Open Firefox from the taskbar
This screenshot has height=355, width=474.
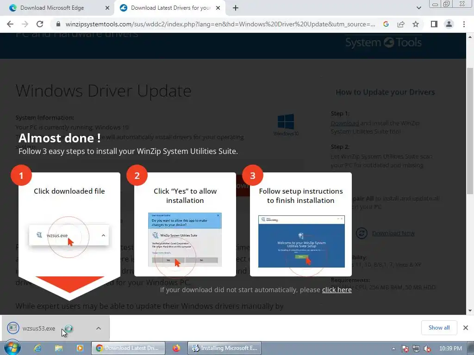coord(176,348)
